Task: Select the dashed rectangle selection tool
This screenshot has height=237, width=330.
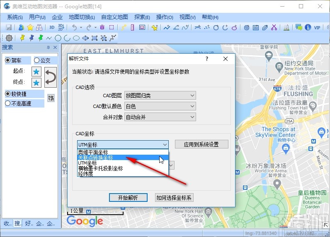Action: tap(112, 27)
